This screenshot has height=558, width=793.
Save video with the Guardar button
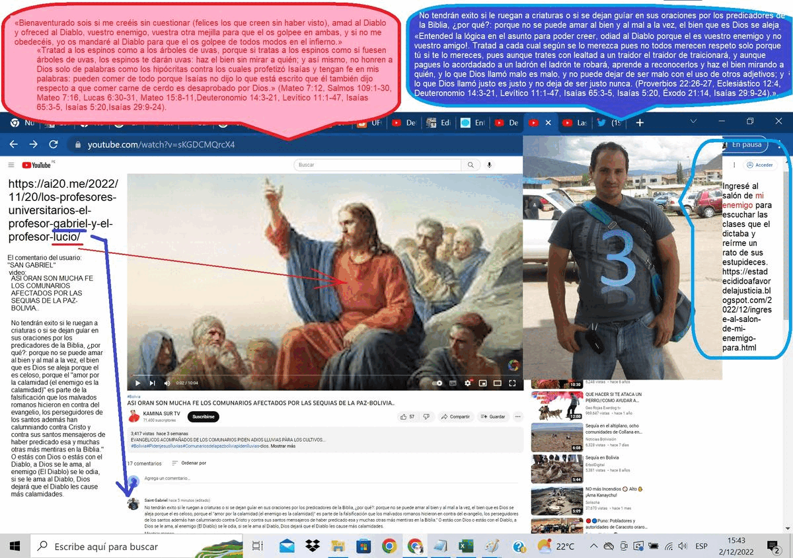pos(493,417)
